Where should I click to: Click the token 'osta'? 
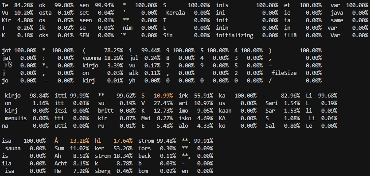[45, 12]
